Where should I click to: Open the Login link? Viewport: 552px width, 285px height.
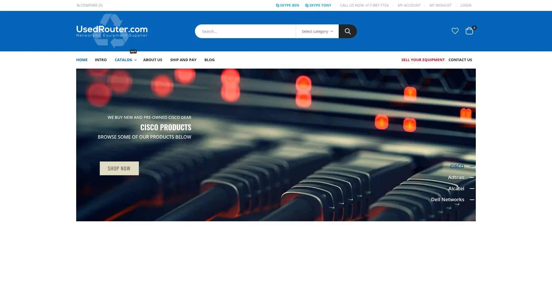coord(466,5)
